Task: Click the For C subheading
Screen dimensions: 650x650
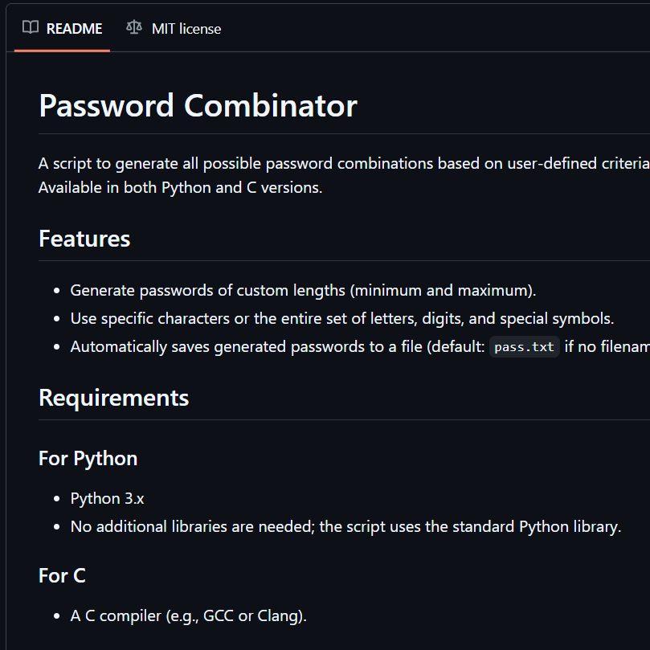Action: point(62,576)
